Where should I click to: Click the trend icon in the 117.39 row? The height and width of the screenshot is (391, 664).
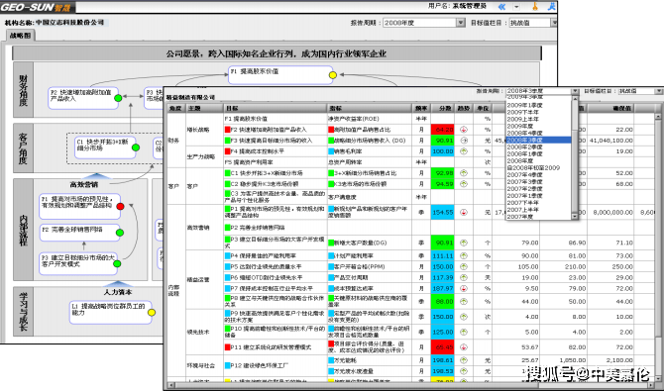[x=464, y=277]
